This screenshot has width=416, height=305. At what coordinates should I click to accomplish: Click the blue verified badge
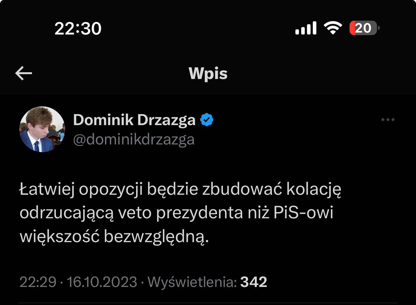[x=207, y=120]
